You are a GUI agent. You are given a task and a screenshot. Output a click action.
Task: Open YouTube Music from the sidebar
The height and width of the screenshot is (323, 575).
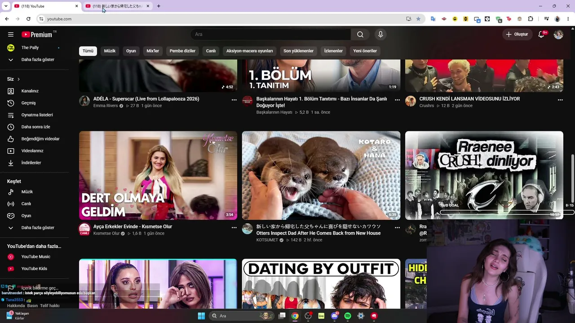[35, 257]
